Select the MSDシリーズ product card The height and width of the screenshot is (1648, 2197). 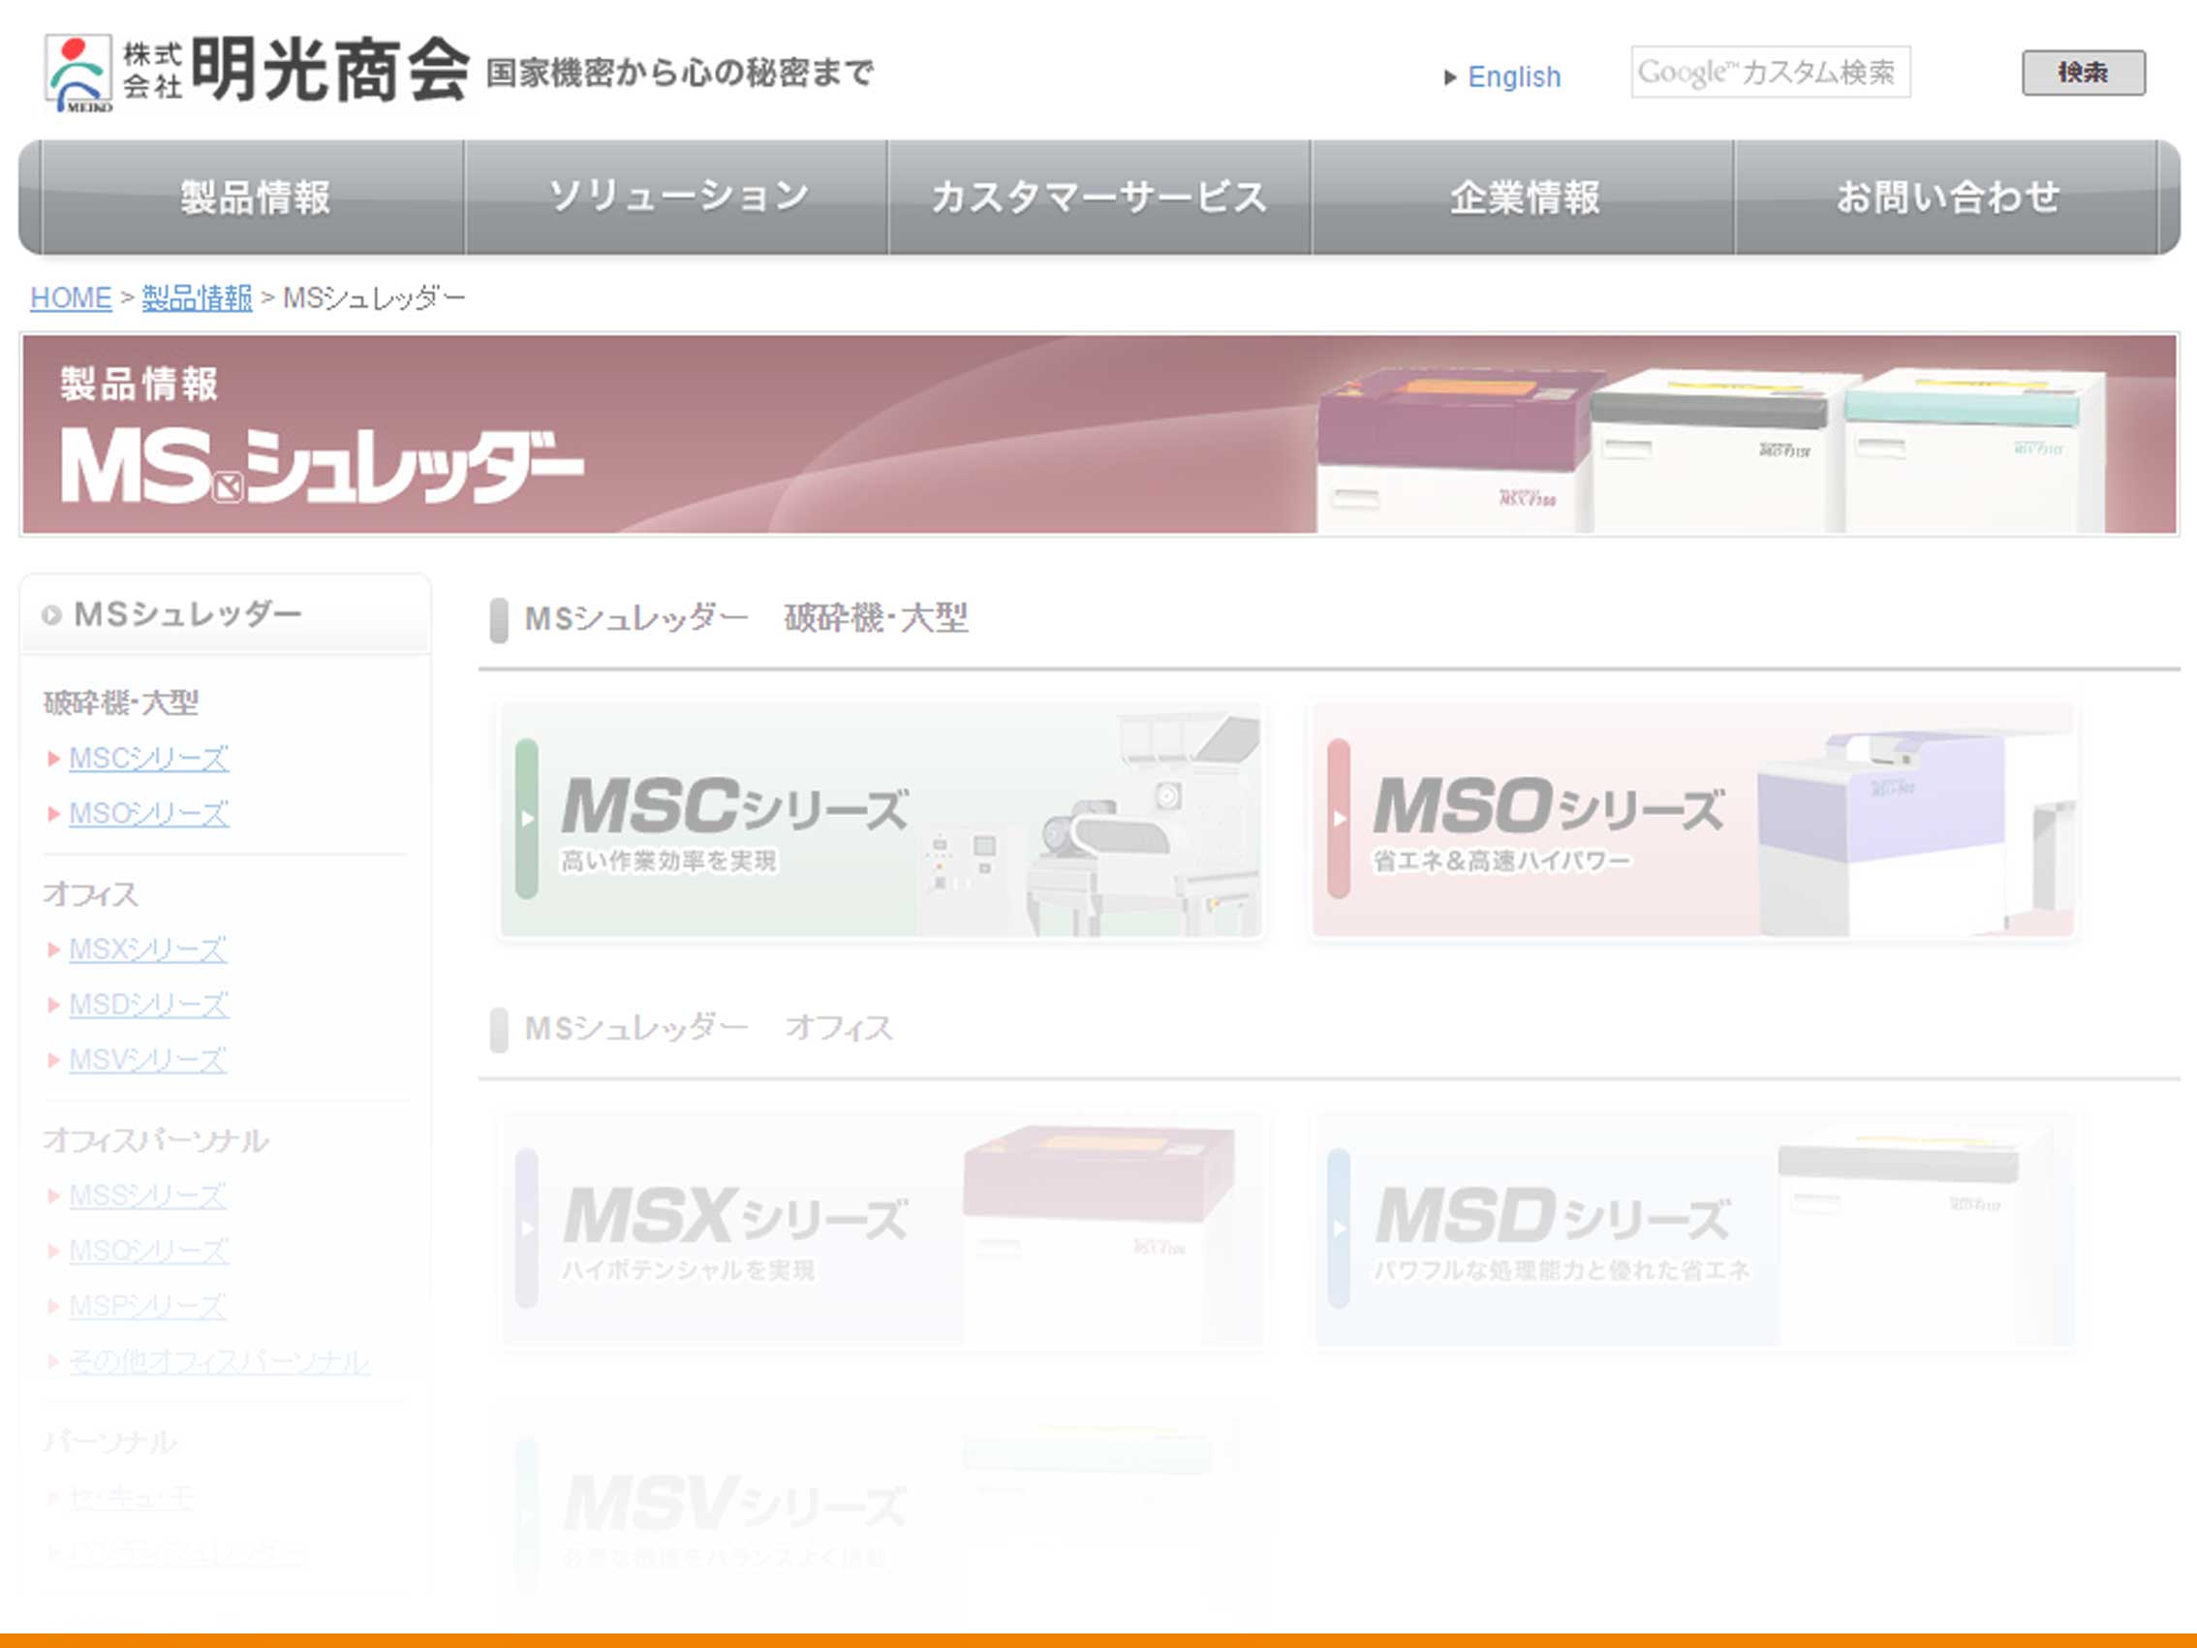click(x=1693, y=1229)
